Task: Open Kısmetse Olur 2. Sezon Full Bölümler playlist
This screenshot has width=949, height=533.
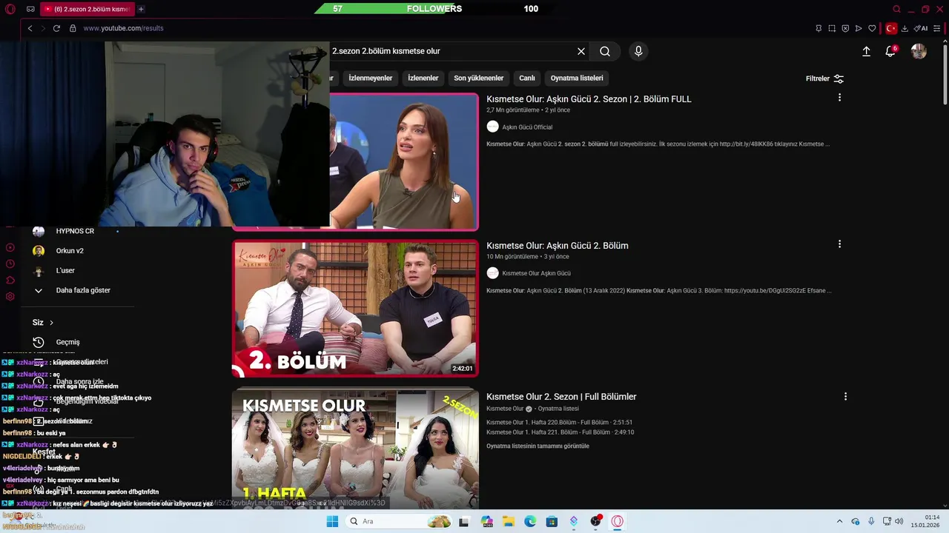Action: click(x=561, y=397)
